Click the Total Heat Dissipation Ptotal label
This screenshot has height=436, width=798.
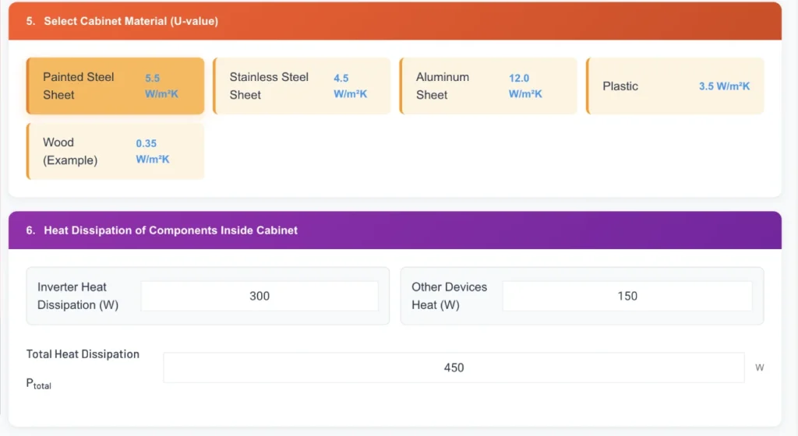83,367
